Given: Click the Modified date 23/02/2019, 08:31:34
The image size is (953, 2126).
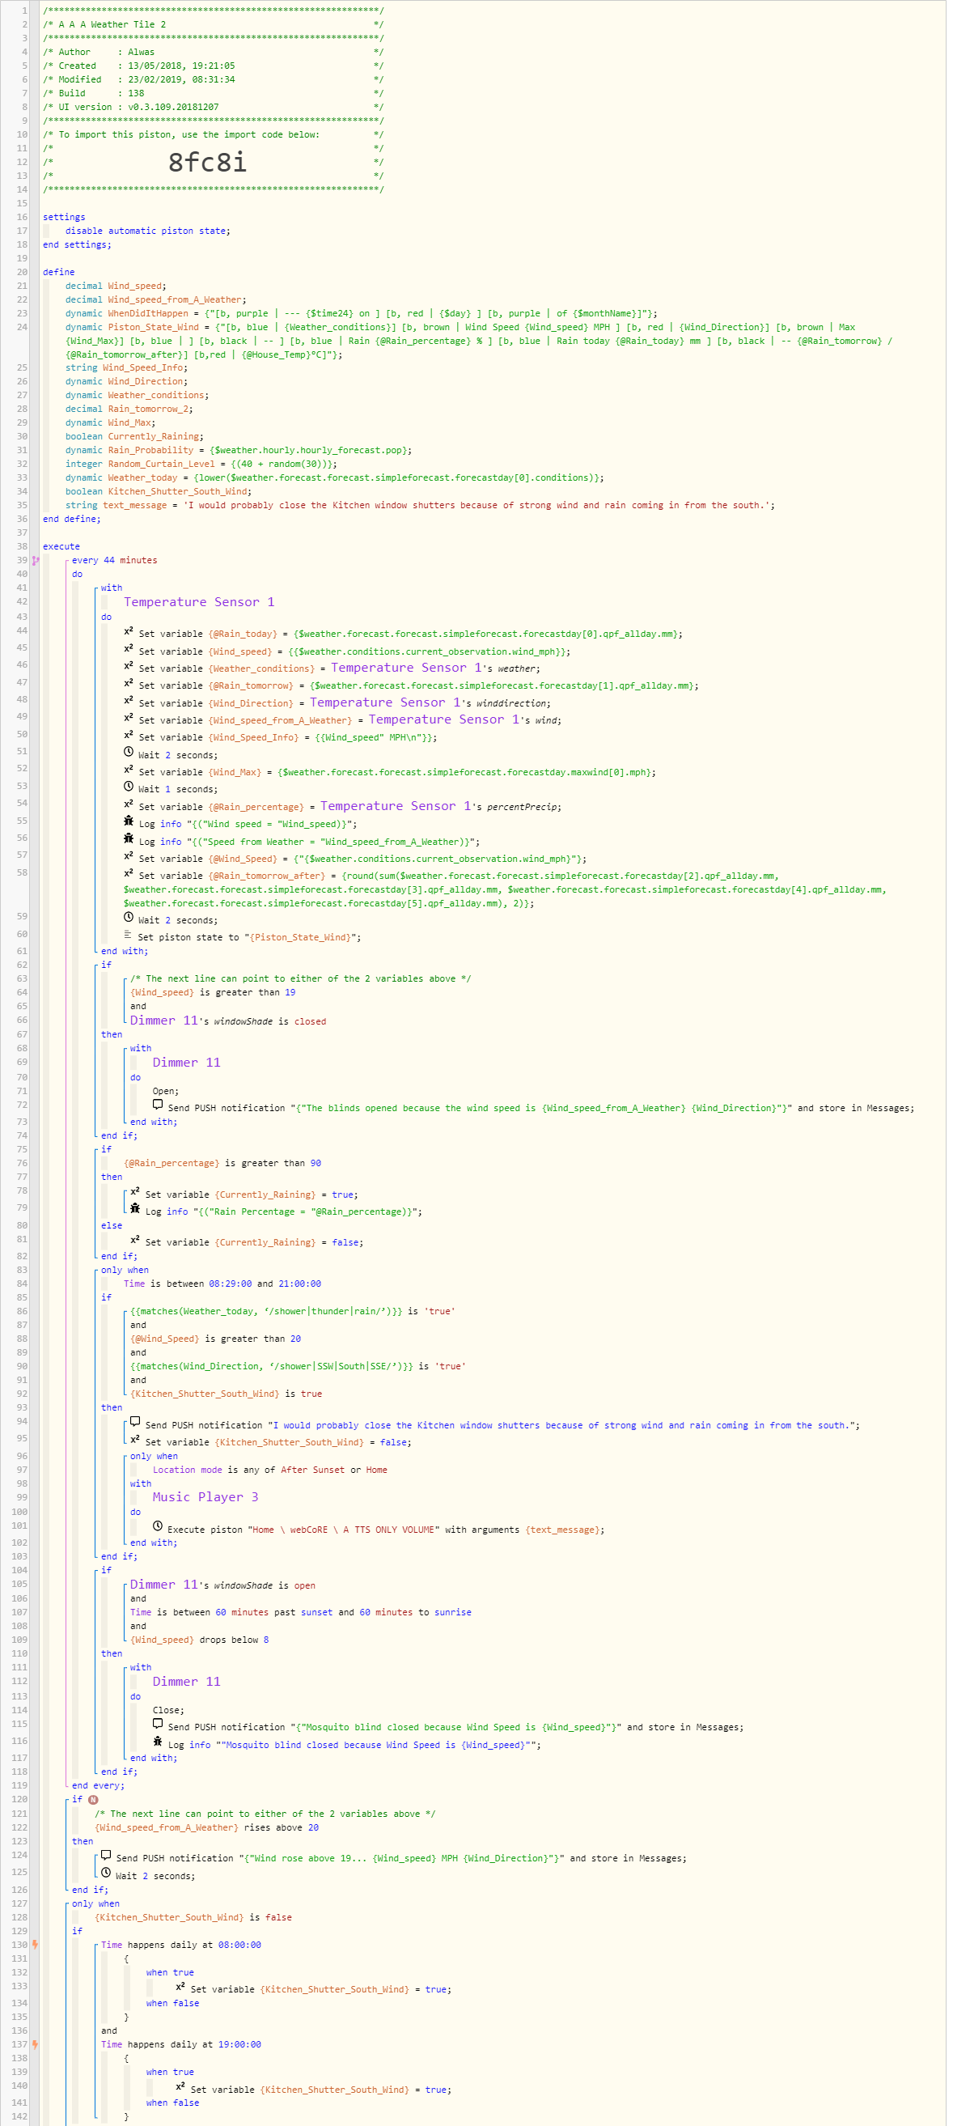Looking at the screenshot, I should tap(181, 80).
